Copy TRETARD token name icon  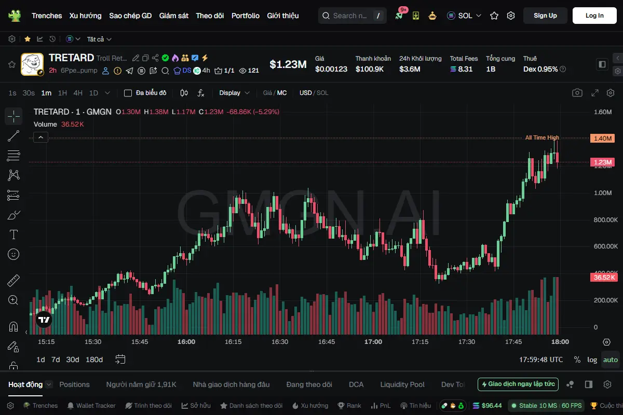tap(145, 58)
